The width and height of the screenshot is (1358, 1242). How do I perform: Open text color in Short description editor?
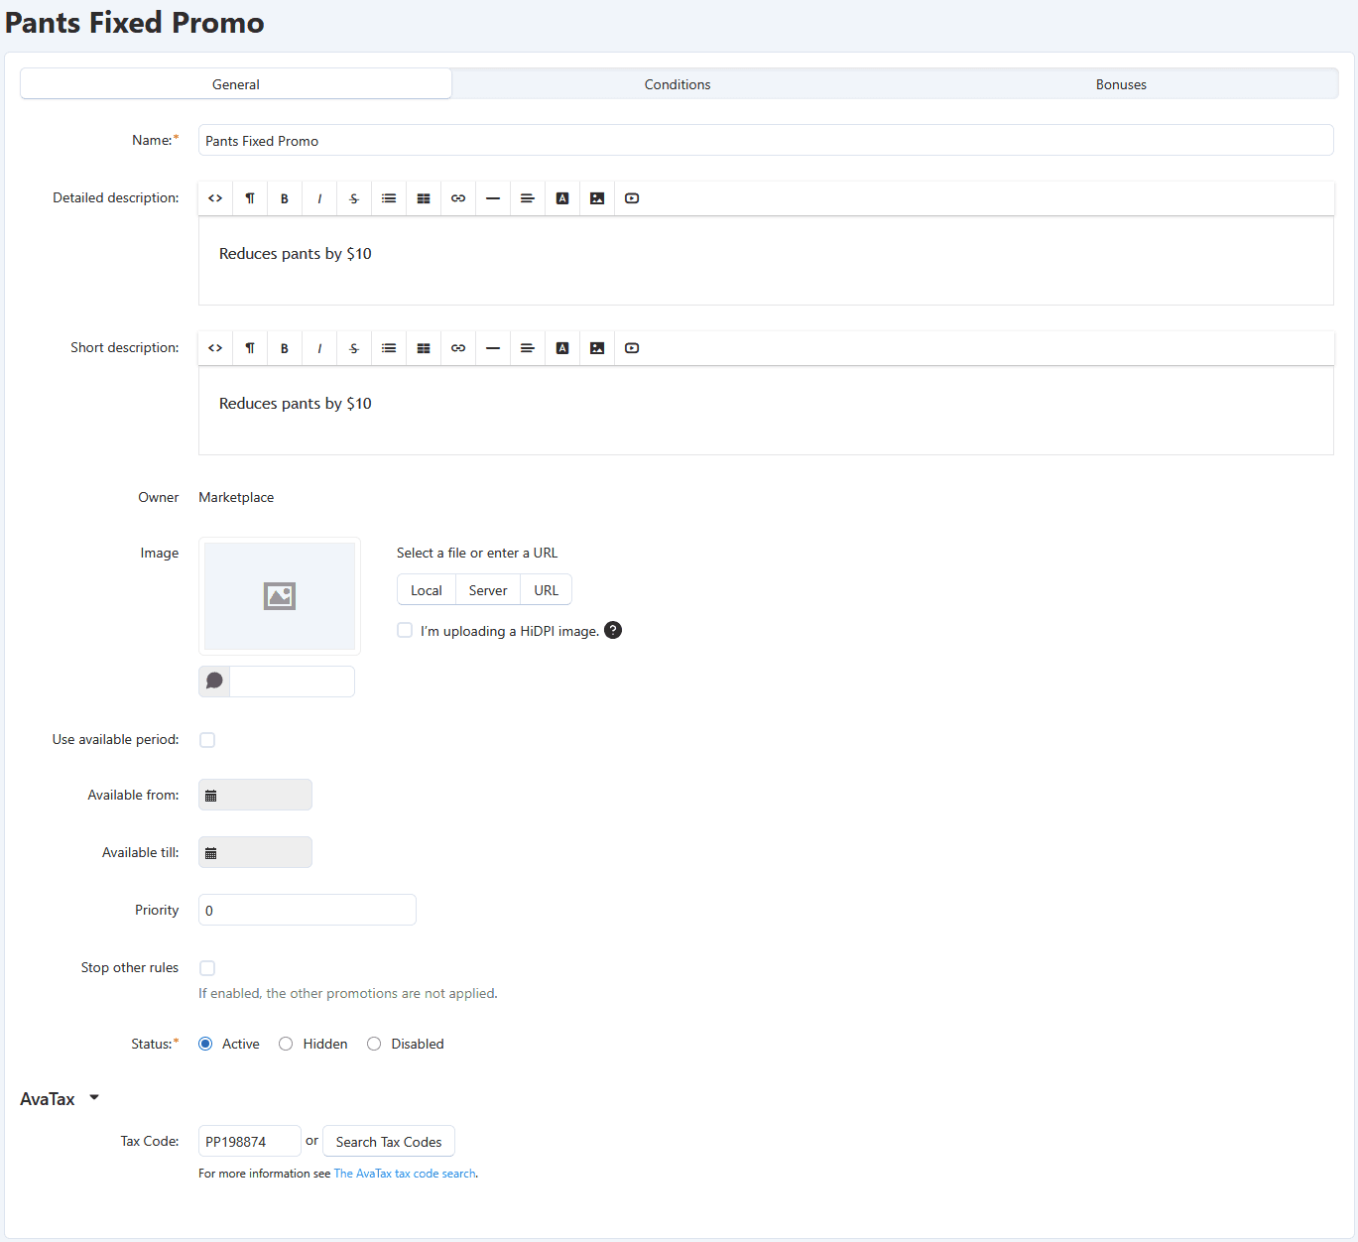562,348
